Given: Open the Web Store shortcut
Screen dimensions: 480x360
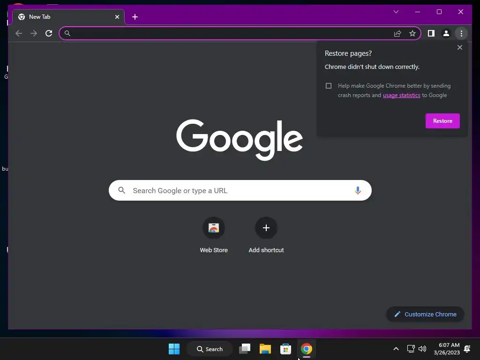Looking at the screenshot, I should [x=214, y=235].
